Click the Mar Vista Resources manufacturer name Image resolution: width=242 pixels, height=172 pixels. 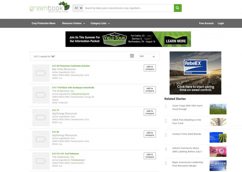point(64,69)
